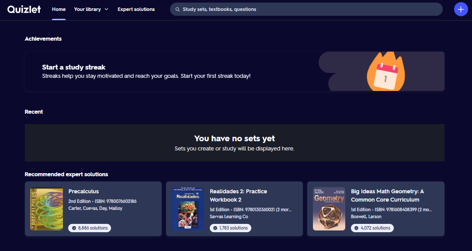Viewport: 472px width, 251px height.
Task: Expand the Your library chevron
Action: [x=106, y=9]
